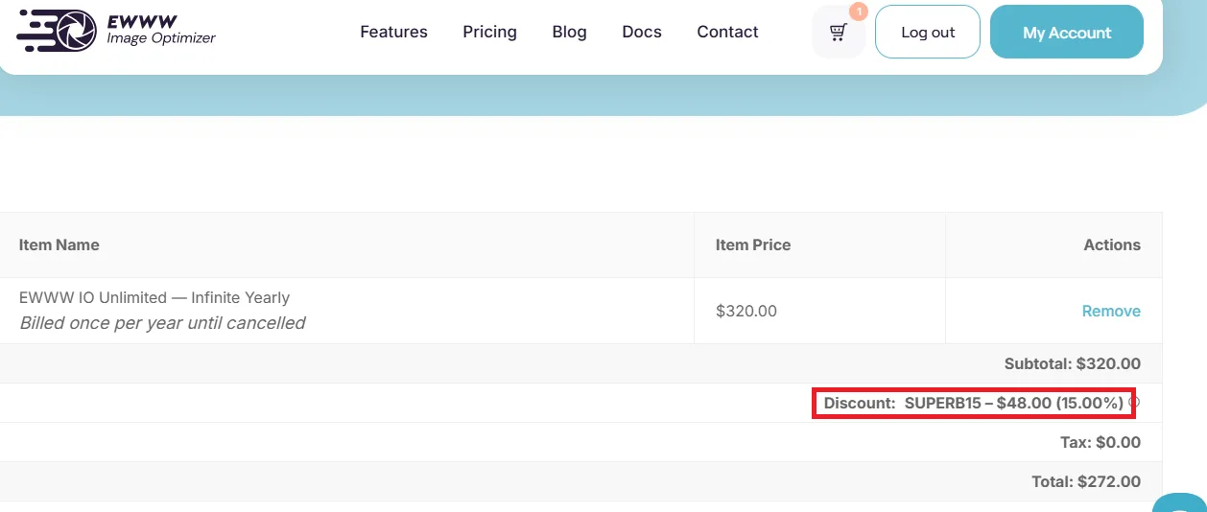Open the Docs nav link
Image resolution: width=1207 pixels, height=512 pixels.
click(642, 32)
